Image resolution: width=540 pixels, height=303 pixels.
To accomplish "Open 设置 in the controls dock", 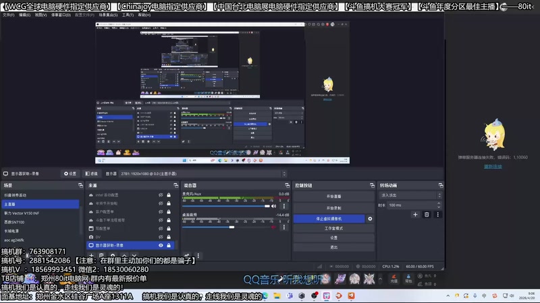I will (x=333, y=238).
